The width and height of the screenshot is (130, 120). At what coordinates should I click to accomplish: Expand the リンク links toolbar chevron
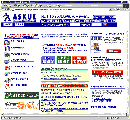(128, 9)
